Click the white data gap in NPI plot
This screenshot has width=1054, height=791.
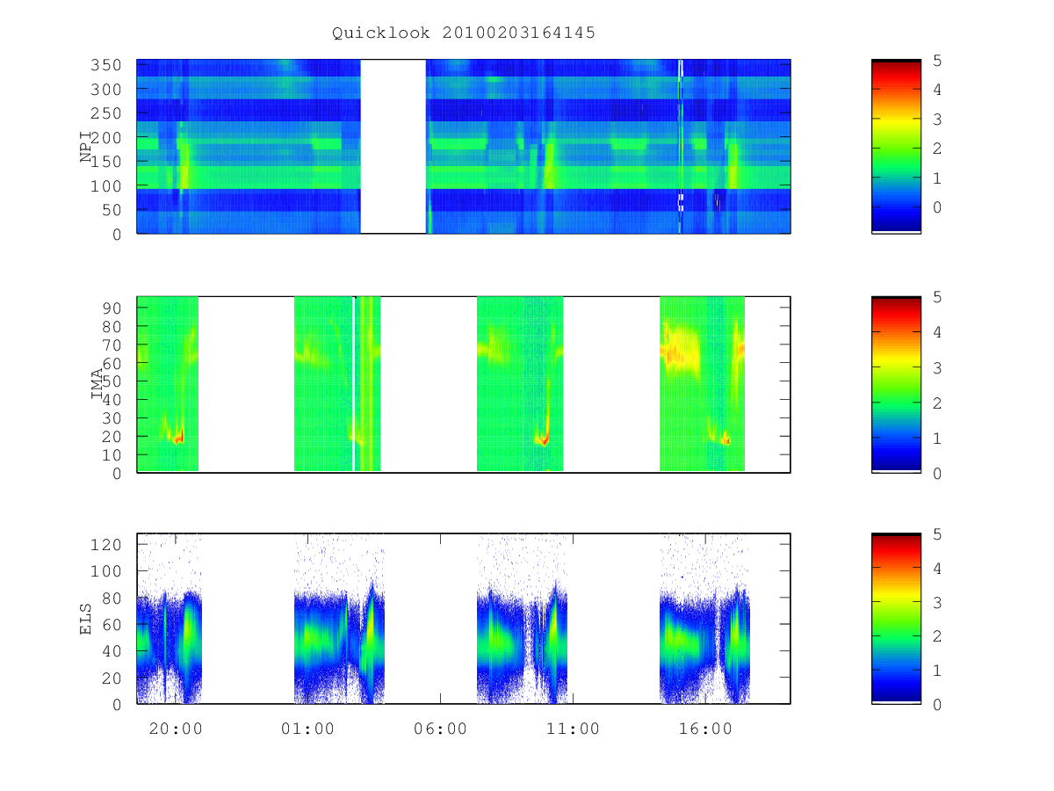coord(393,146)
